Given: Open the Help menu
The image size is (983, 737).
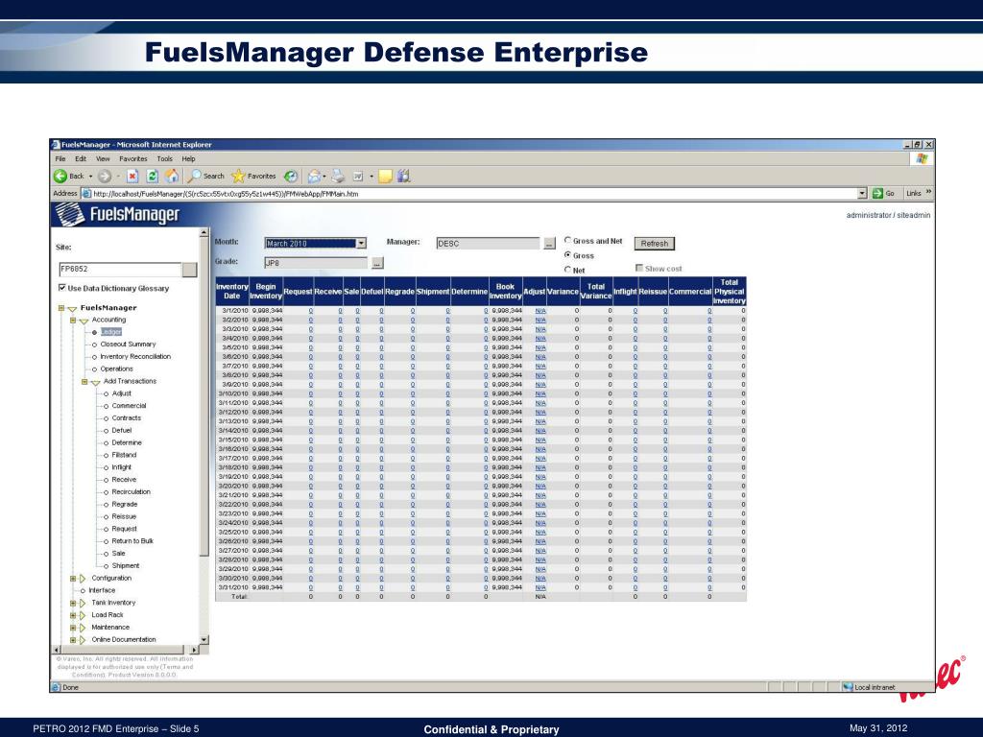Looking at the screenshot, I should click(189, 159).
